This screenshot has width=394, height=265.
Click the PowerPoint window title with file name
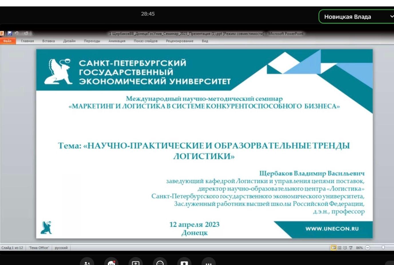coord(206,34)
